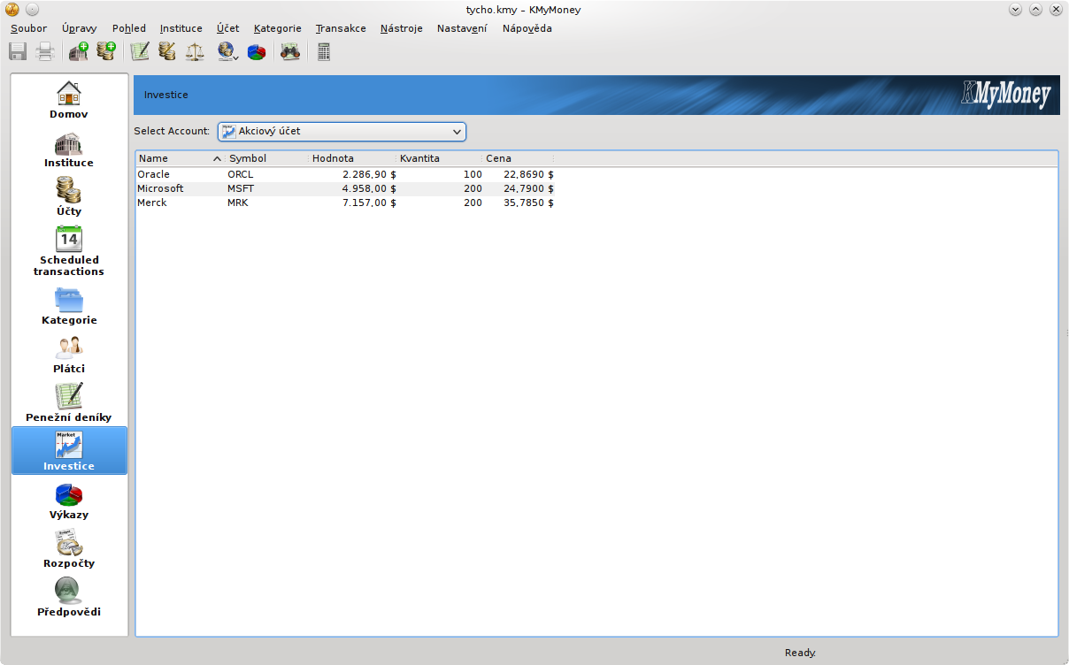Open the Nápověda menu
Viewport: 1069px width, 665px height.
[x=527, y=28]
